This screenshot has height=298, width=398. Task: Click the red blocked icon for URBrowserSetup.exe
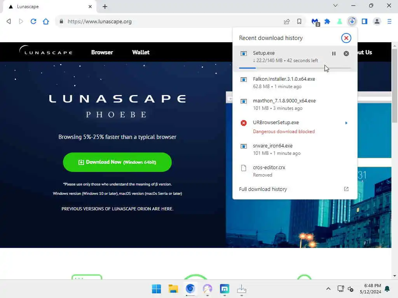(244, 123)
